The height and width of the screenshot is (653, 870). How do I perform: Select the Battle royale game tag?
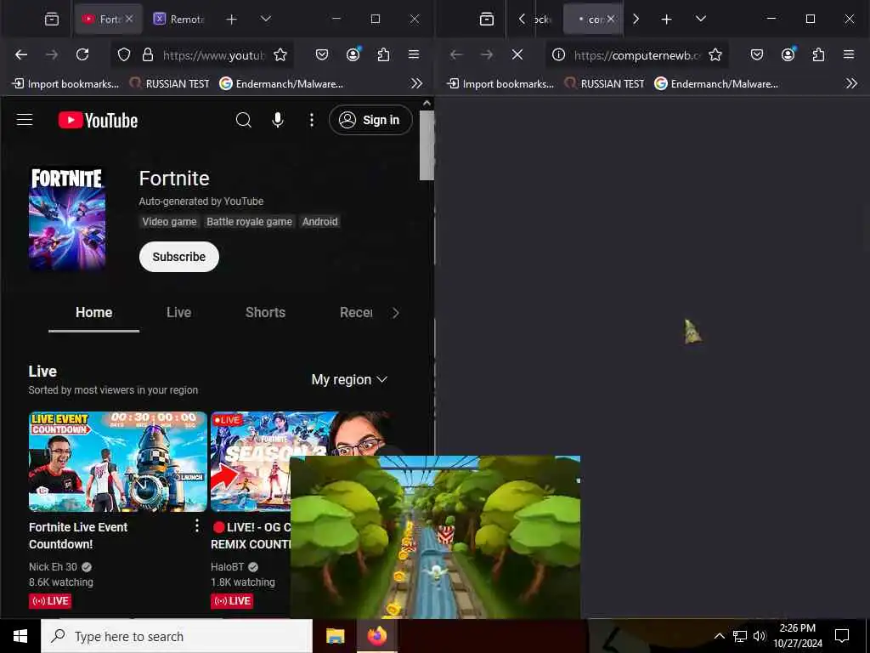(249, 222)
